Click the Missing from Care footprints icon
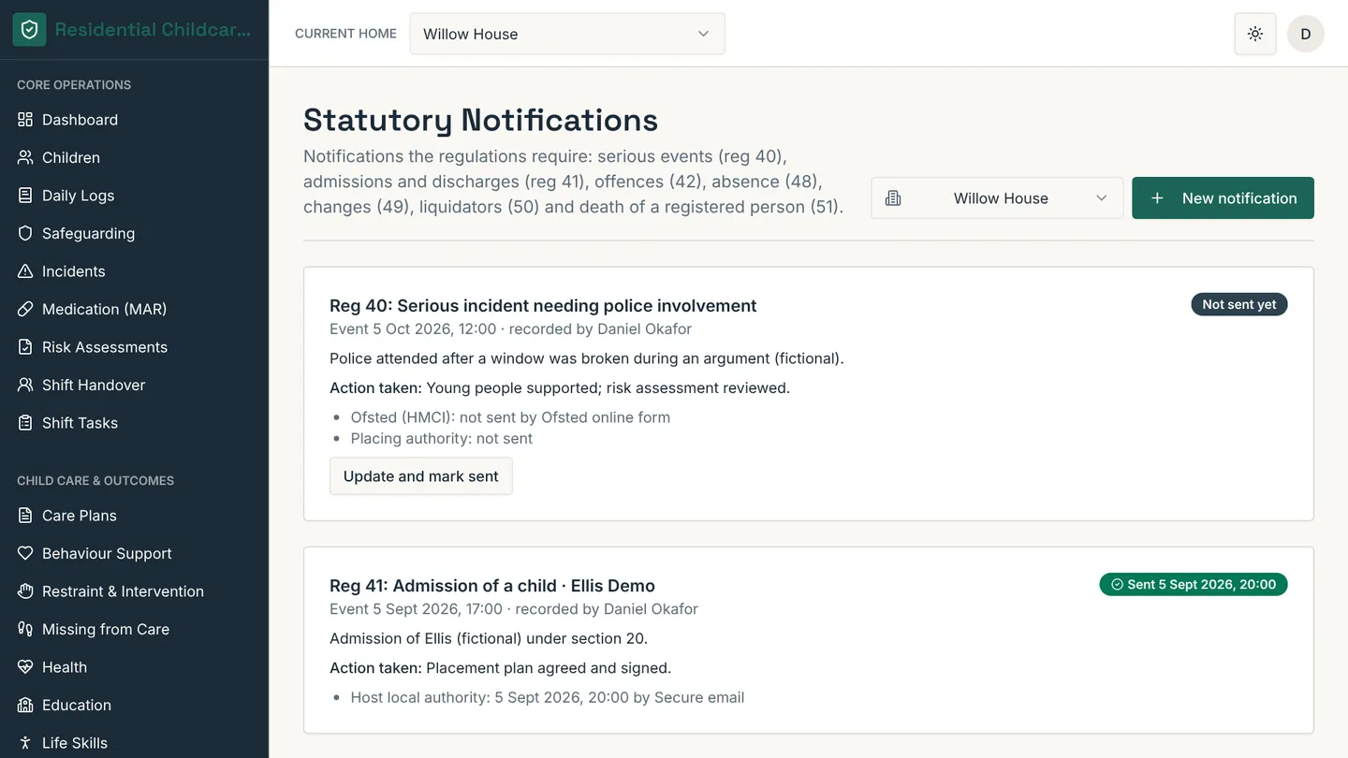The height and width of the screenshot is (758, 1348). pos(25,629)
